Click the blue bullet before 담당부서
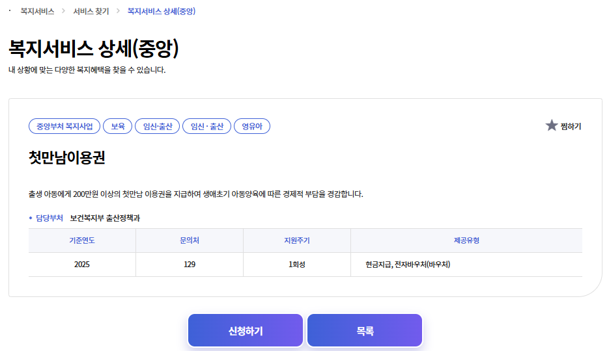The image size is (609, 351). tap(31, 218)
